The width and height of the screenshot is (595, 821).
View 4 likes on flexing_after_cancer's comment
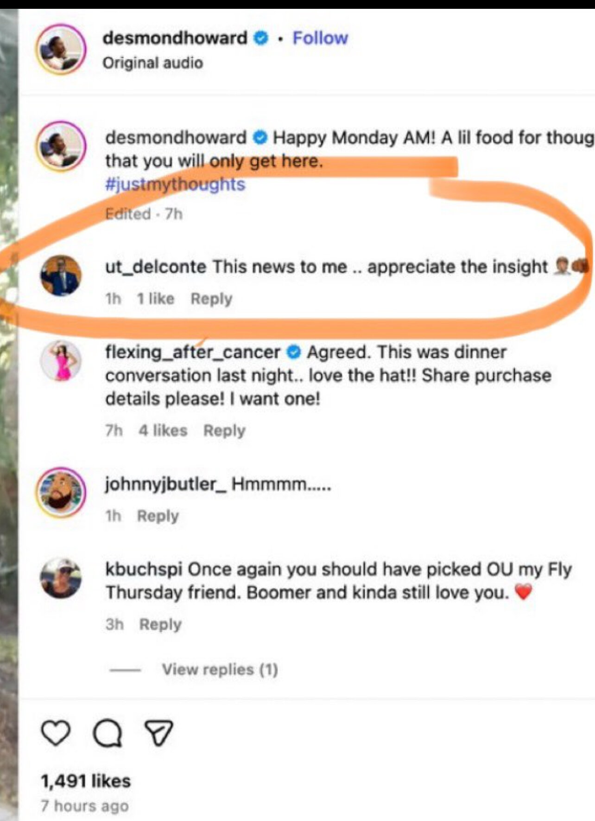point(163,430)
